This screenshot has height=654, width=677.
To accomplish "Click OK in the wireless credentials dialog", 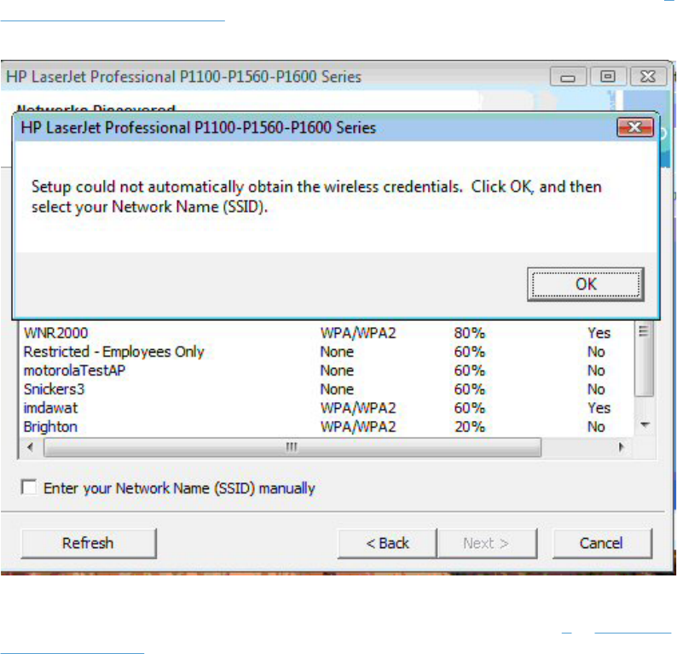I will click(585, 284).
